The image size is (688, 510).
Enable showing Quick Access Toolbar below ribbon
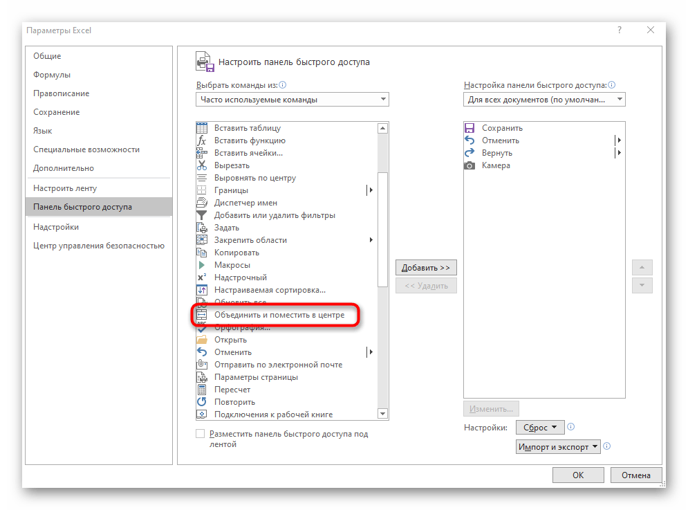pyautogui.click(x=201, y=434)
